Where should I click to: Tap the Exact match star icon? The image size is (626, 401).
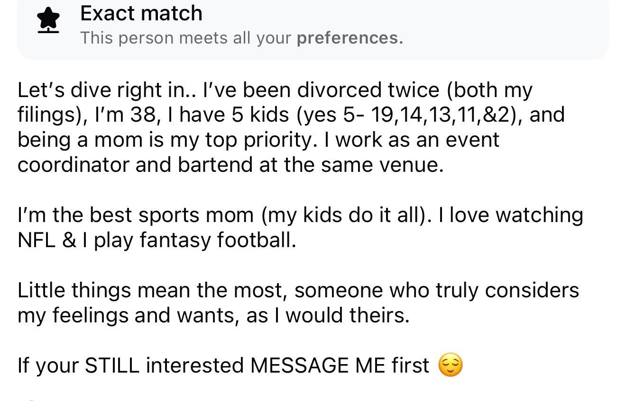(x=48, y=21)
